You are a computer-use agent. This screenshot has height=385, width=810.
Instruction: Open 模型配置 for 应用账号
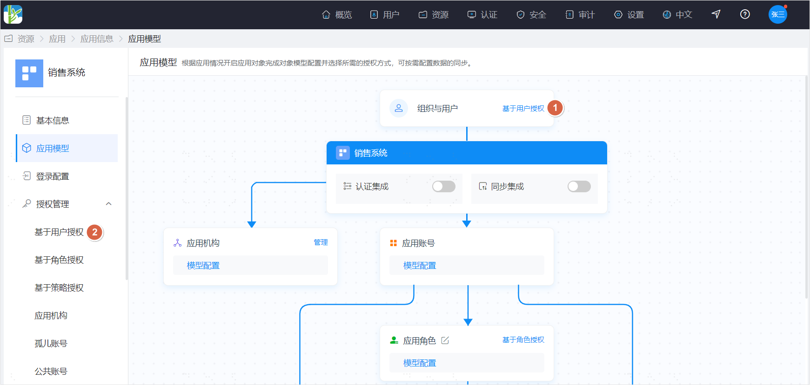(420, 266)
